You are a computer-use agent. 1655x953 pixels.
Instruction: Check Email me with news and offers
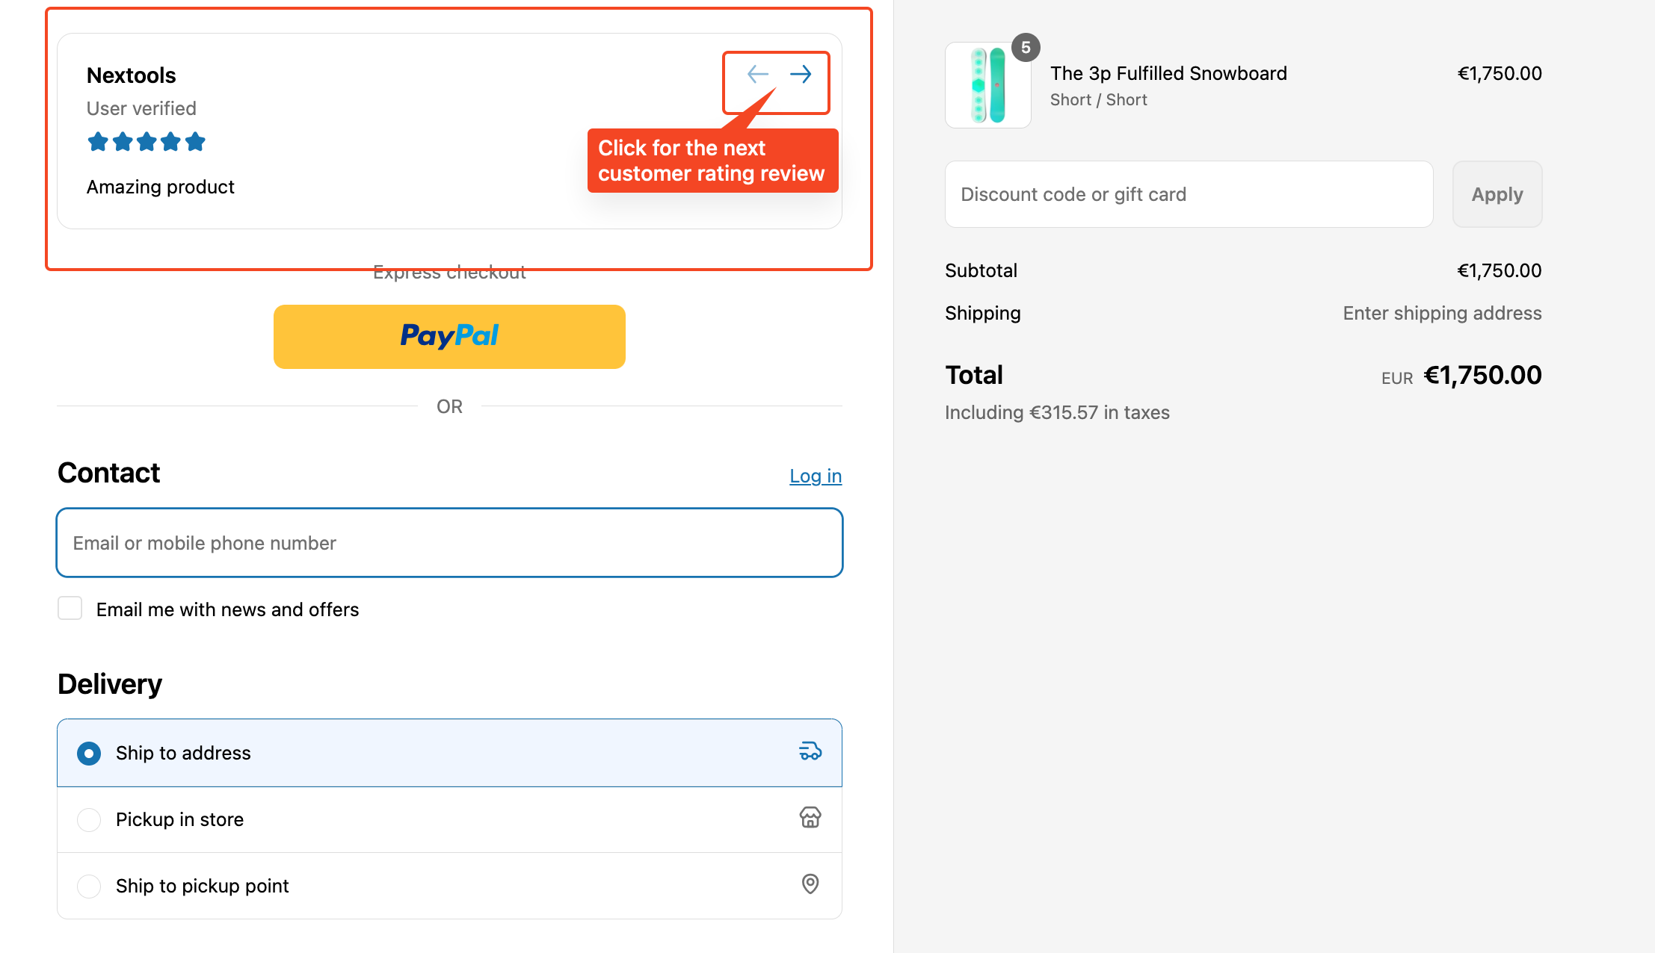[x=70, y=609]
